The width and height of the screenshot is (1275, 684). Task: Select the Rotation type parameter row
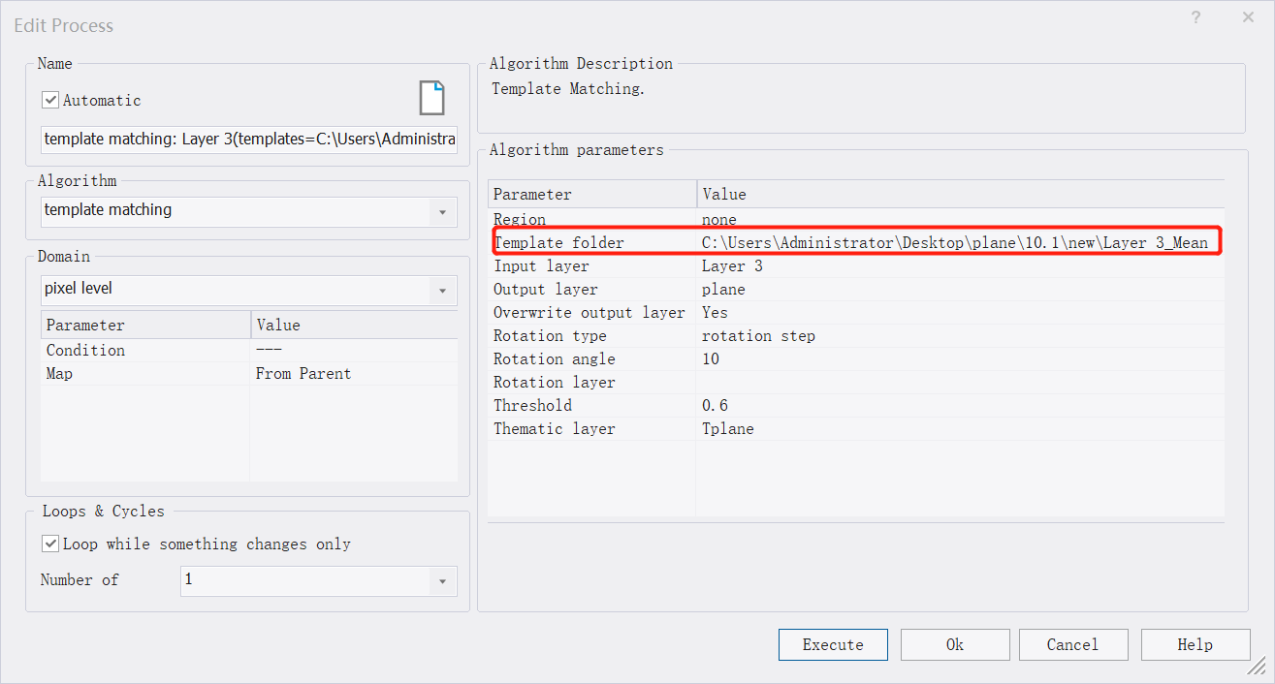550,336
